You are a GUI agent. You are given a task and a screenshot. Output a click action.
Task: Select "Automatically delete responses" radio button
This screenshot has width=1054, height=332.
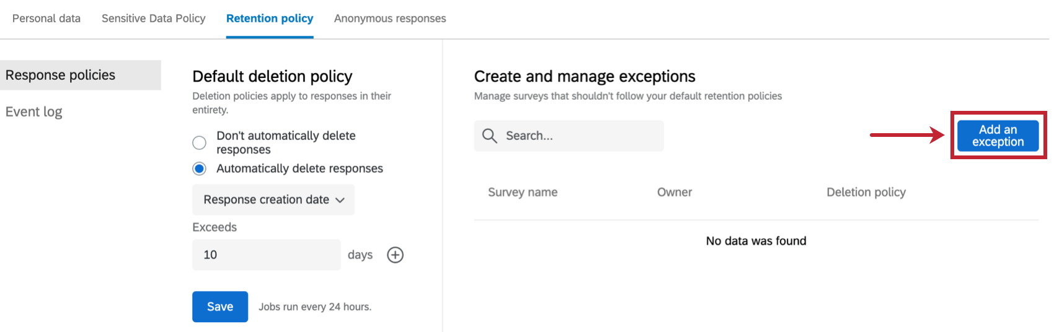coord(199,168)
